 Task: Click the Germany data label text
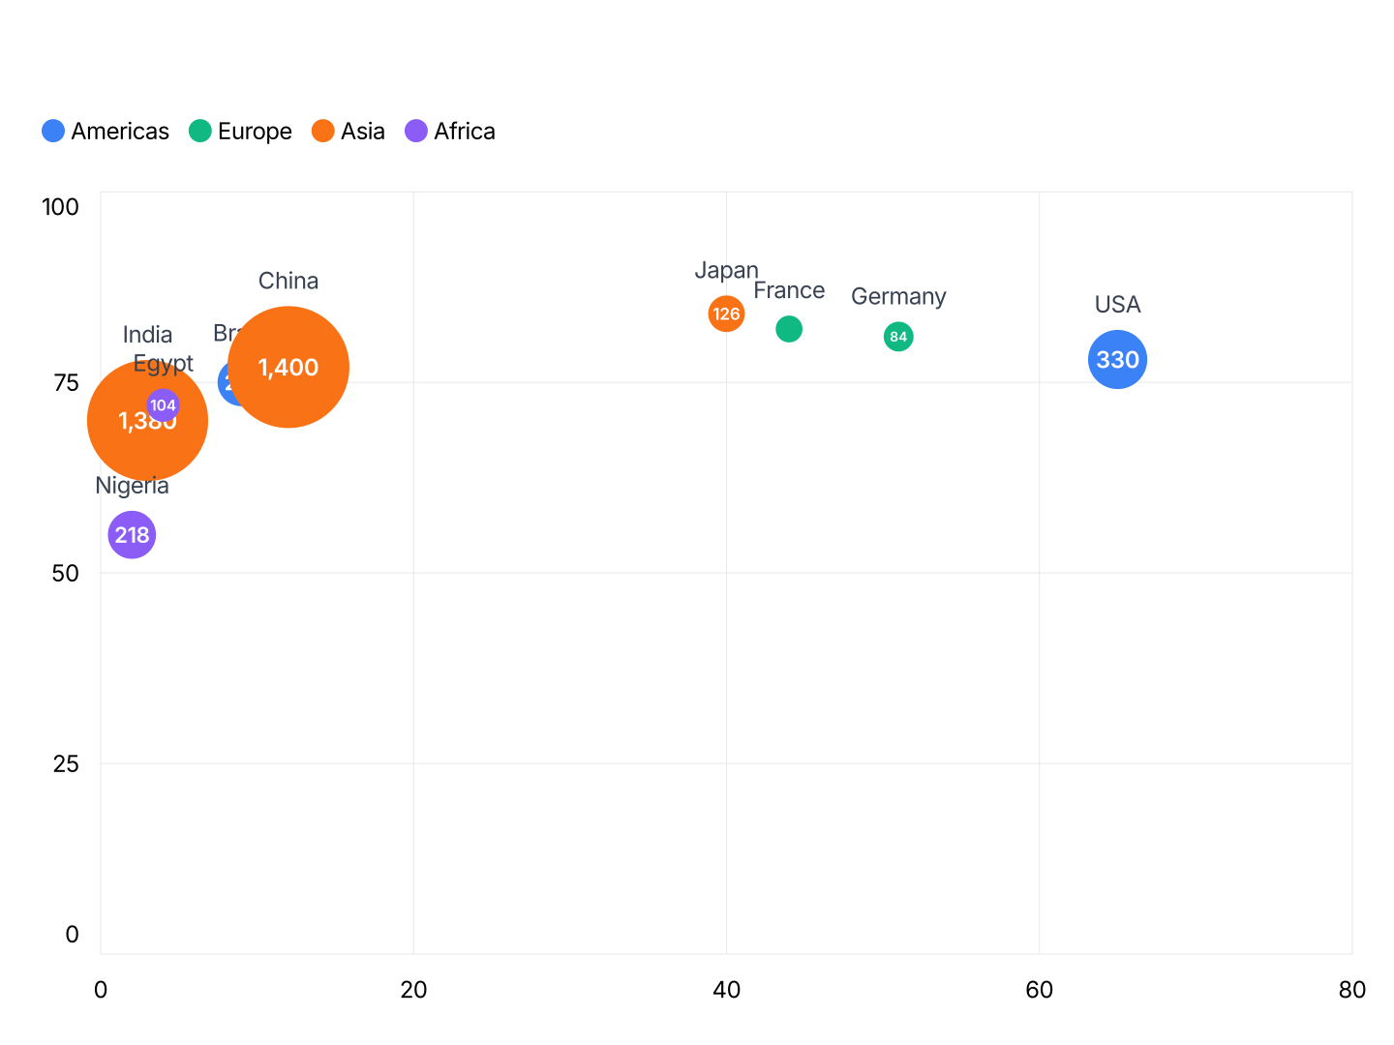pos(898,296)
